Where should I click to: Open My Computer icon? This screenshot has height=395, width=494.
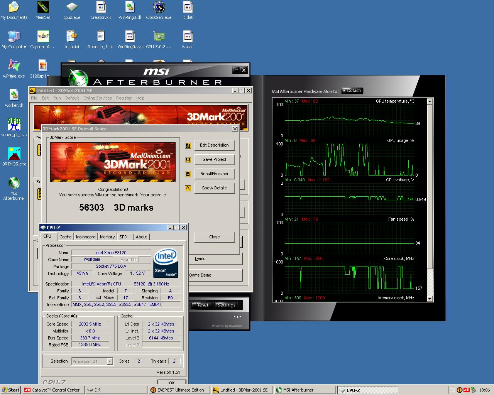pos(14,40)
